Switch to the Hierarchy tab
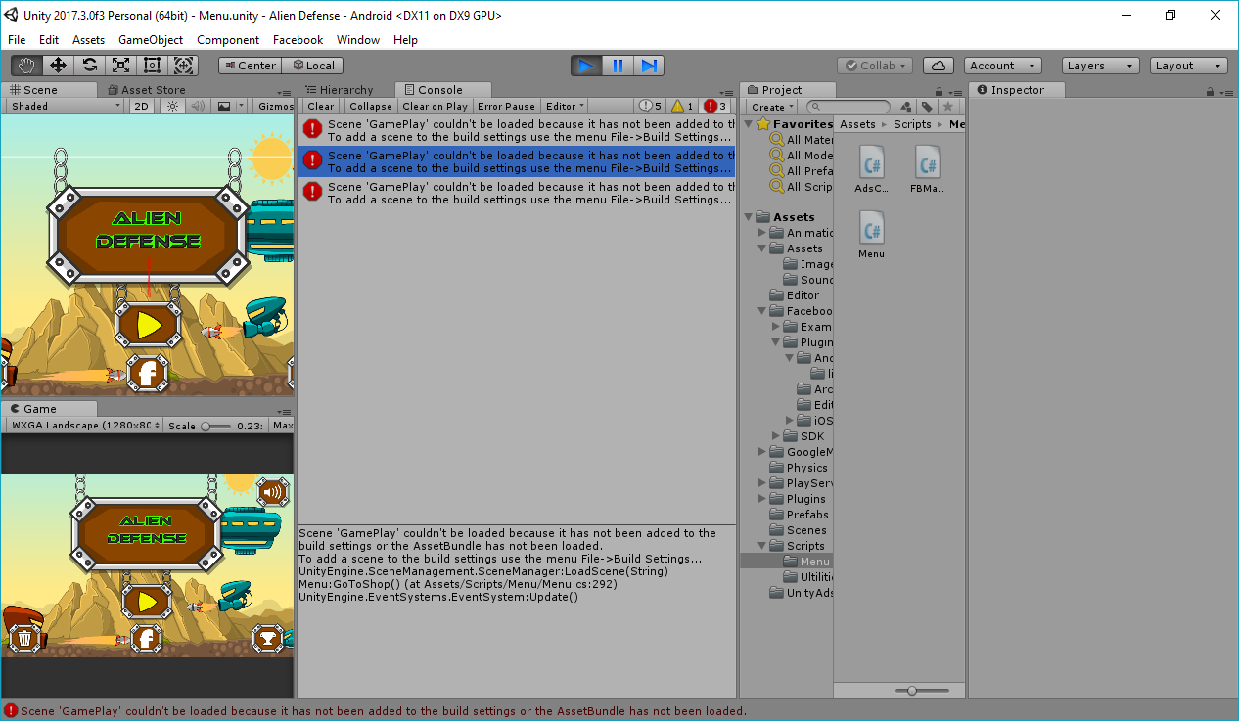The height and width of the screenshot is (721, 1239). tap(344, 90)
